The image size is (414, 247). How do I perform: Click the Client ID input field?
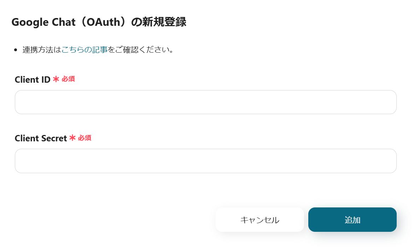click(x=205, y=102)
